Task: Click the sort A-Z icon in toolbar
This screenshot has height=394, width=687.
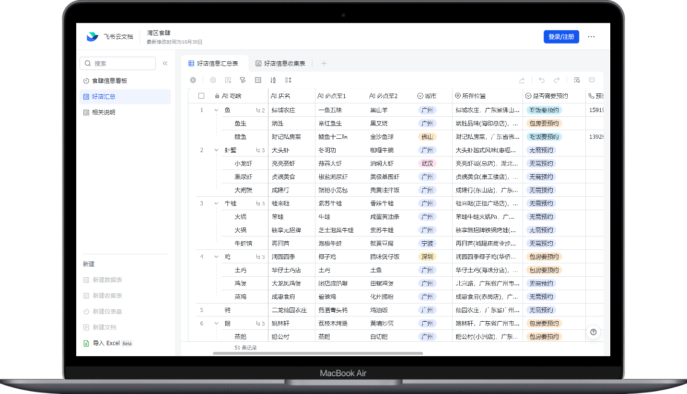Action: pyautogui.click(x=273, y=80)
